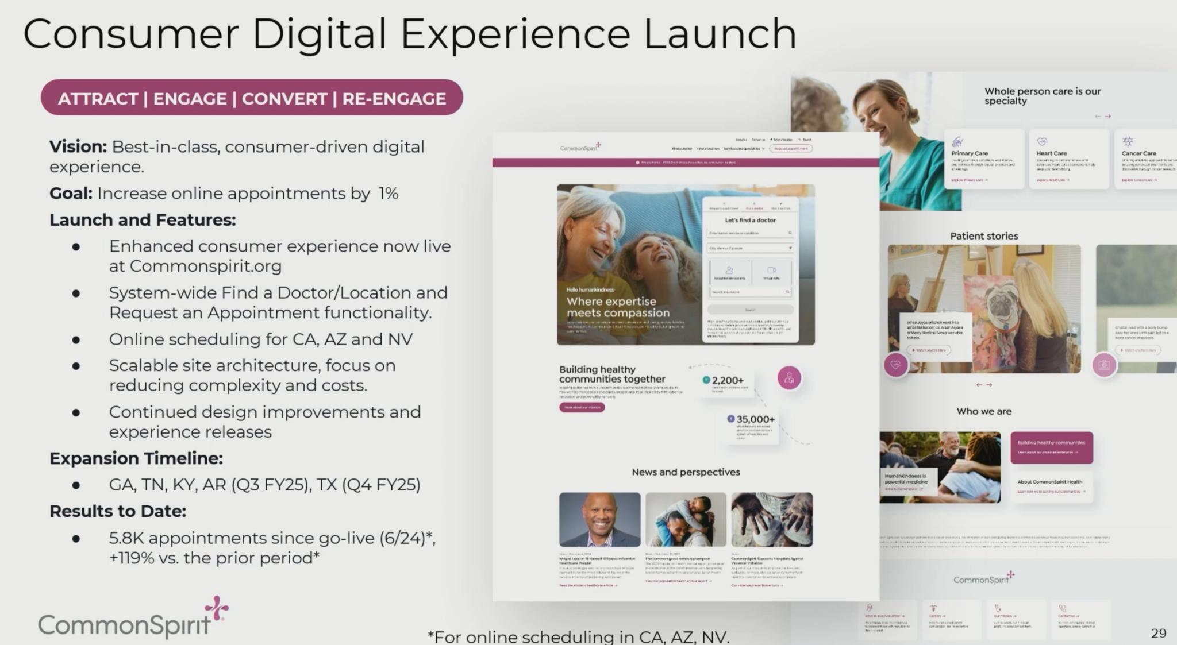Viewport: 1177px width, 645px height.
Task: Open the smiling man news thumbnail
Action: (x=599, y=519)
